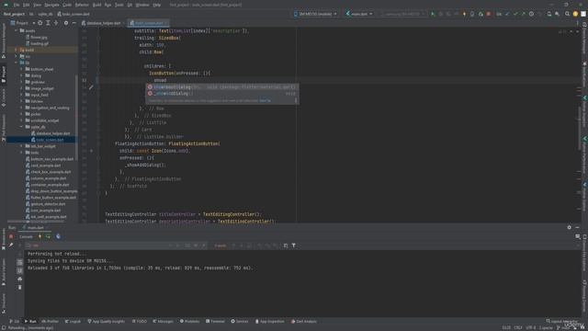Click the Search Everywhere magnifier icon

point(567,14)
